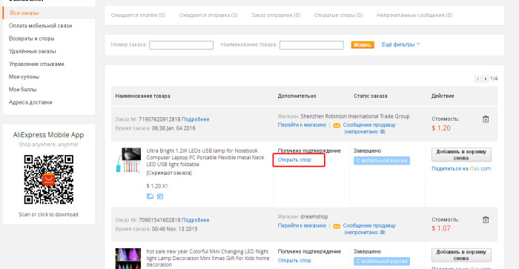Filter by Ожидается платёж (0)

coord(138,16)
